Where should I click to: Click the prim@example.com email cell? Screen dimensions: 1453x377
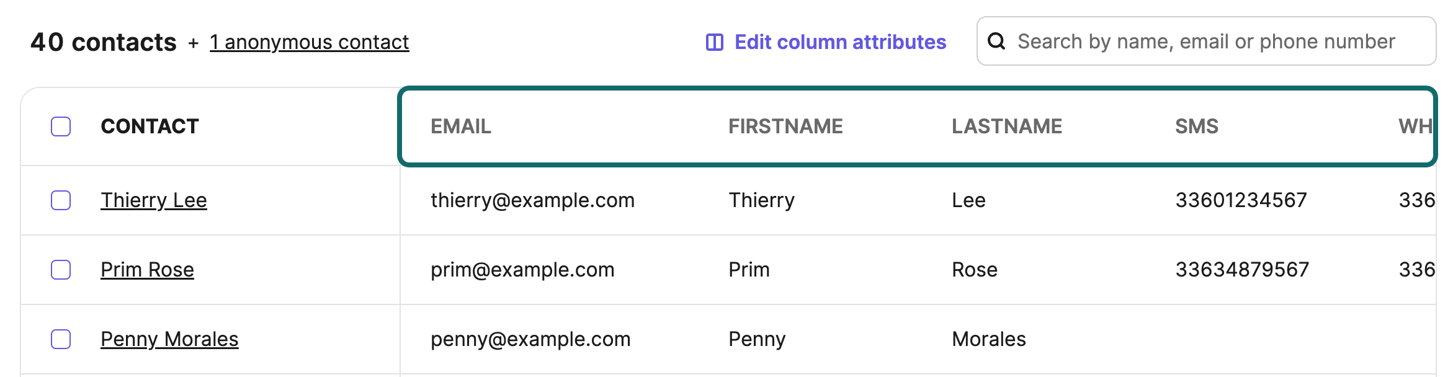pyautogui.click(x=522, y=270)
